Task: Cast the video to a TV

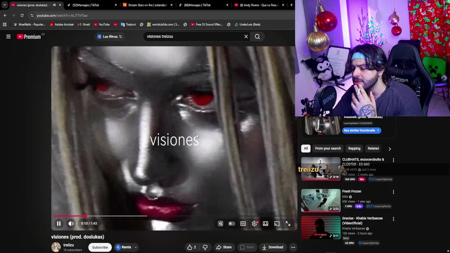Action: pos(277,223)
